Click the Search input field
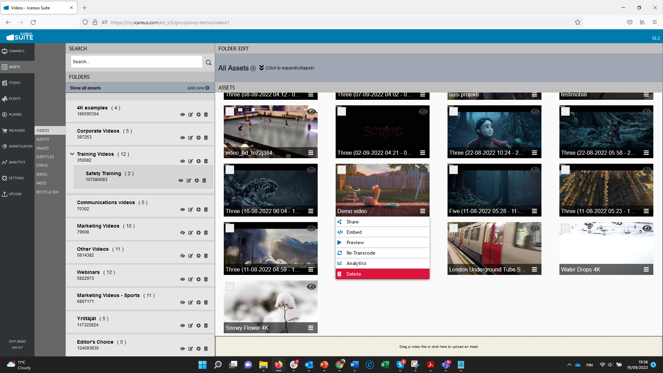Image resolution: width=663 pixels, height=373 pixels. click(x=136, y=62)
